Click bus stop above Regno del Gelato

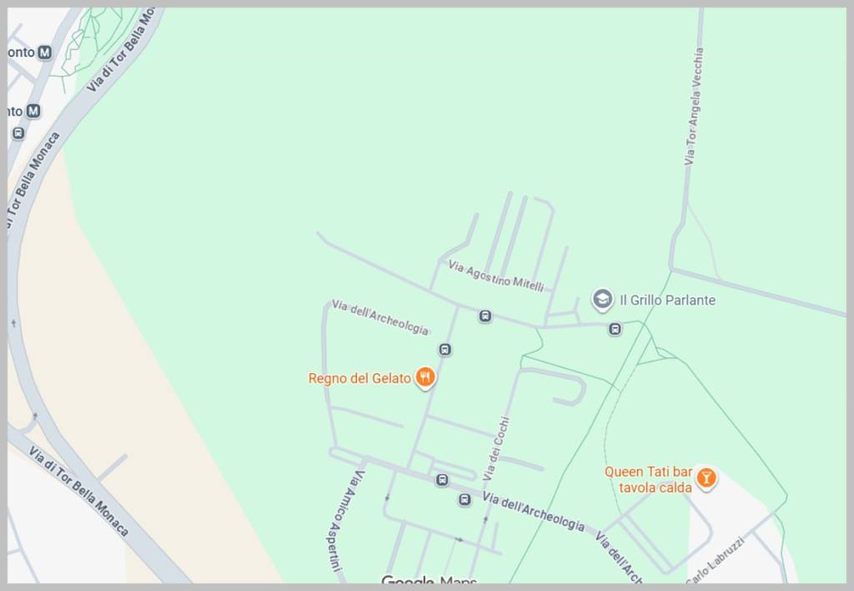(x=445, y=350)
